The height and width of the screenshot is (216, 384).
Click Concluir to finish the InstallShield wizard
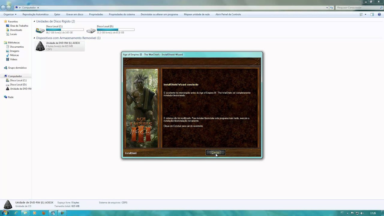point(215,153)
